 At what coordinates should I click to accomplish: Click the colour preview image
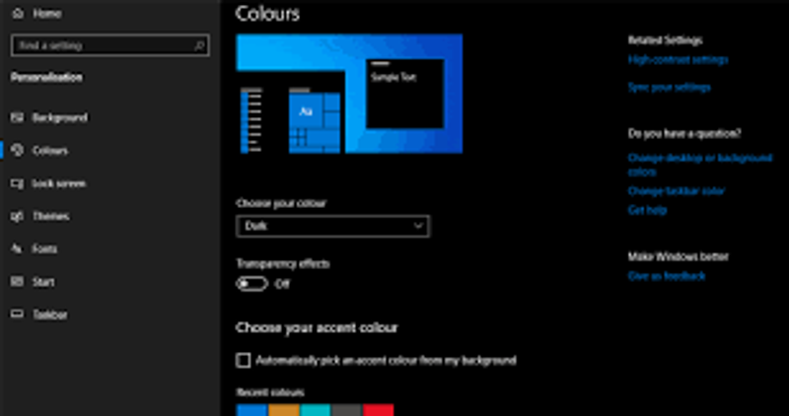349,94
